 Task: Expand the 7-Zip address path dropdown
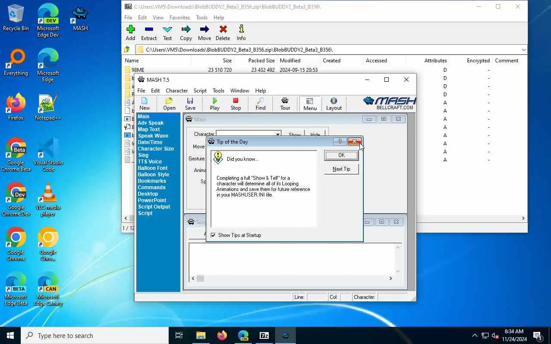coord(523,49)
